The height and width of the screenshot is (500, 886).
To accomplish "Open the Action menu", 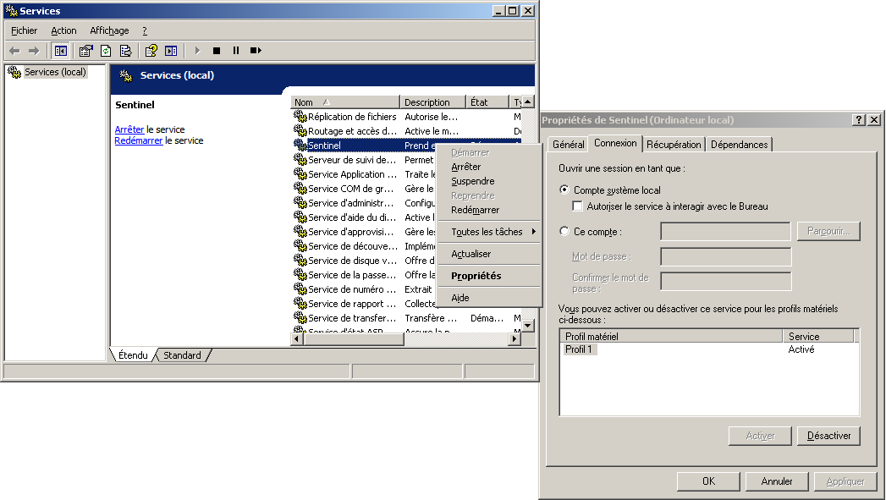I will coord(63,30).
